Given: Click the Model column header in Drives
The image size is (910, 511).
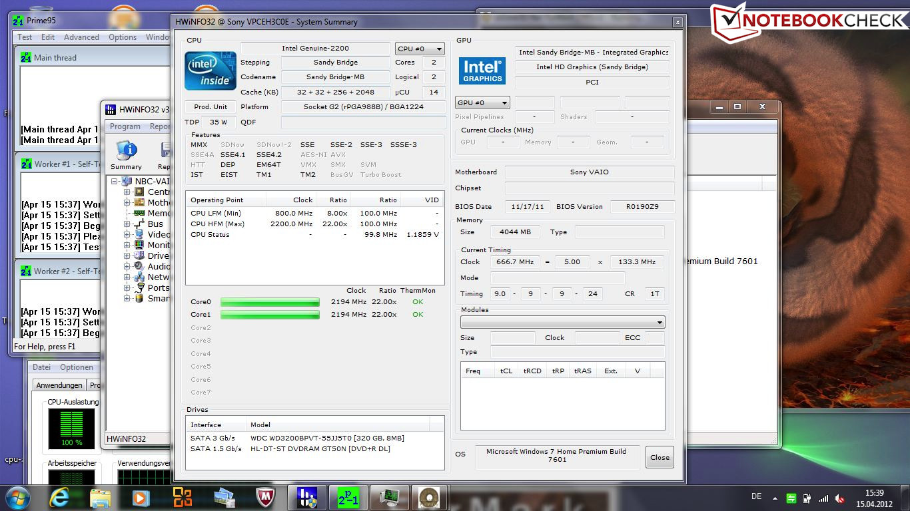Looking at the screenshot, I should (338, 425).
